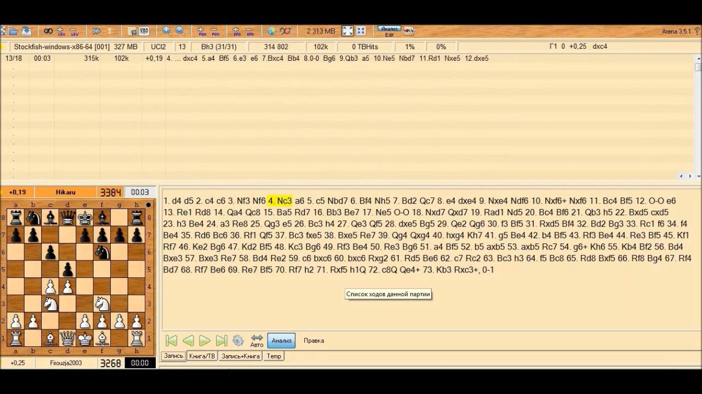The image size is (702, 394).
Task: Jump to the first move of the game
Action: click(x=171, y=341)
